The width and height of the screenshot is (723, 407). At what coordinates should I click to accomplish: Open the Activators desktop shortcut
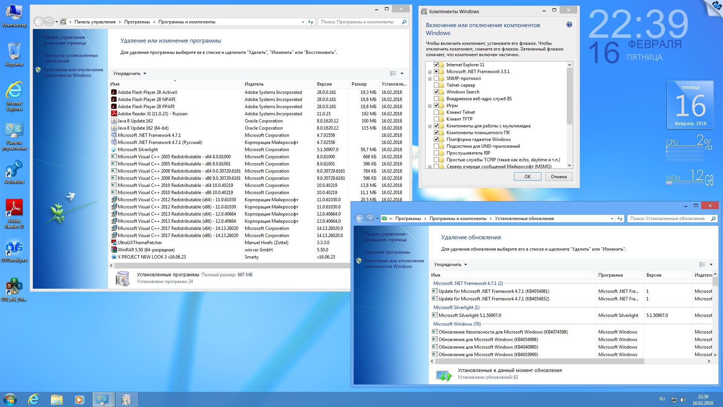(14, 170)
